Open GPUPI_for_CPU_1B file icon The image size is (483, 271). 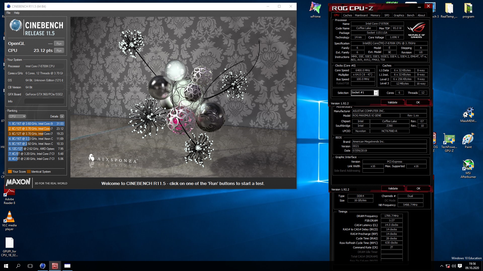9,247
